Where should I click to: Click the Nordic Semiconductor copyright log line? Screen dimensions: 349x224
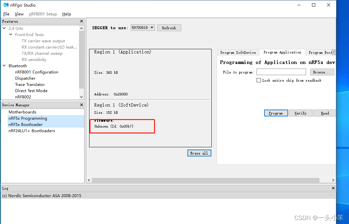tap(42, 196)
